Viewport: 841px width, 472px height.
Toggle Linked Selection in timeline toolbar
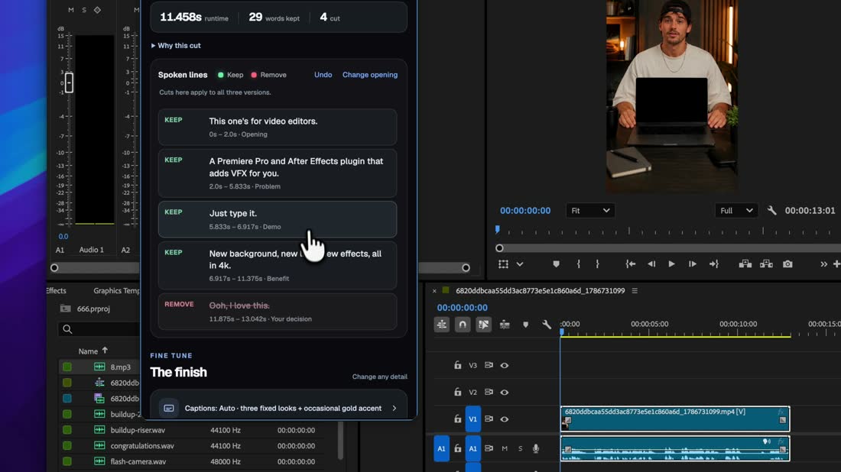tap(483, 325)
